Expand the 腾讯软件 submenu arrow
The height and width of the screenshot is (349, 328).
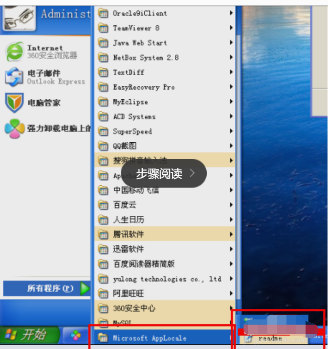pos(232,234)
